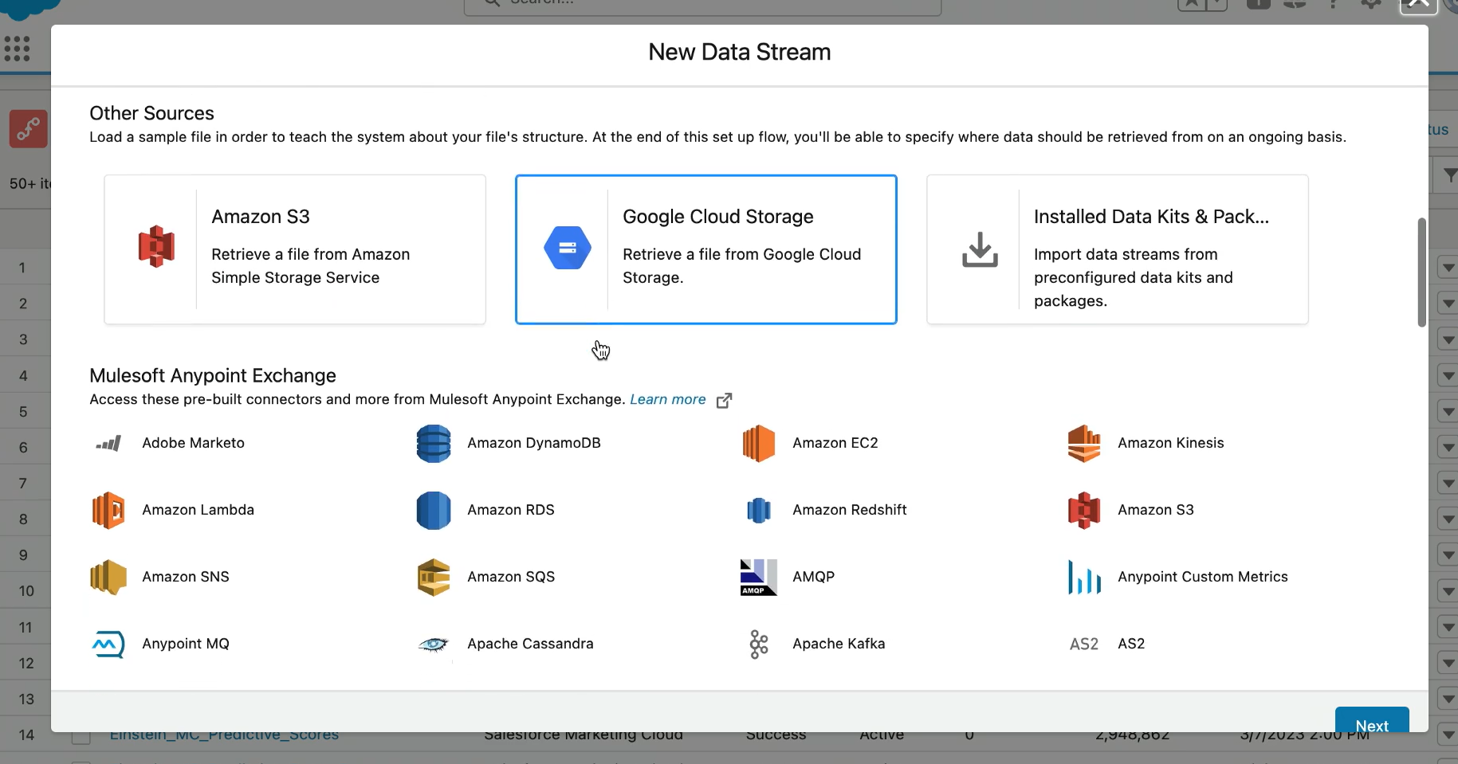Viewport: 1458px width, 764px height.
Task: Open the Amazon EC2 connector icon
Action: pyautogui.click(x=758, y=444)
